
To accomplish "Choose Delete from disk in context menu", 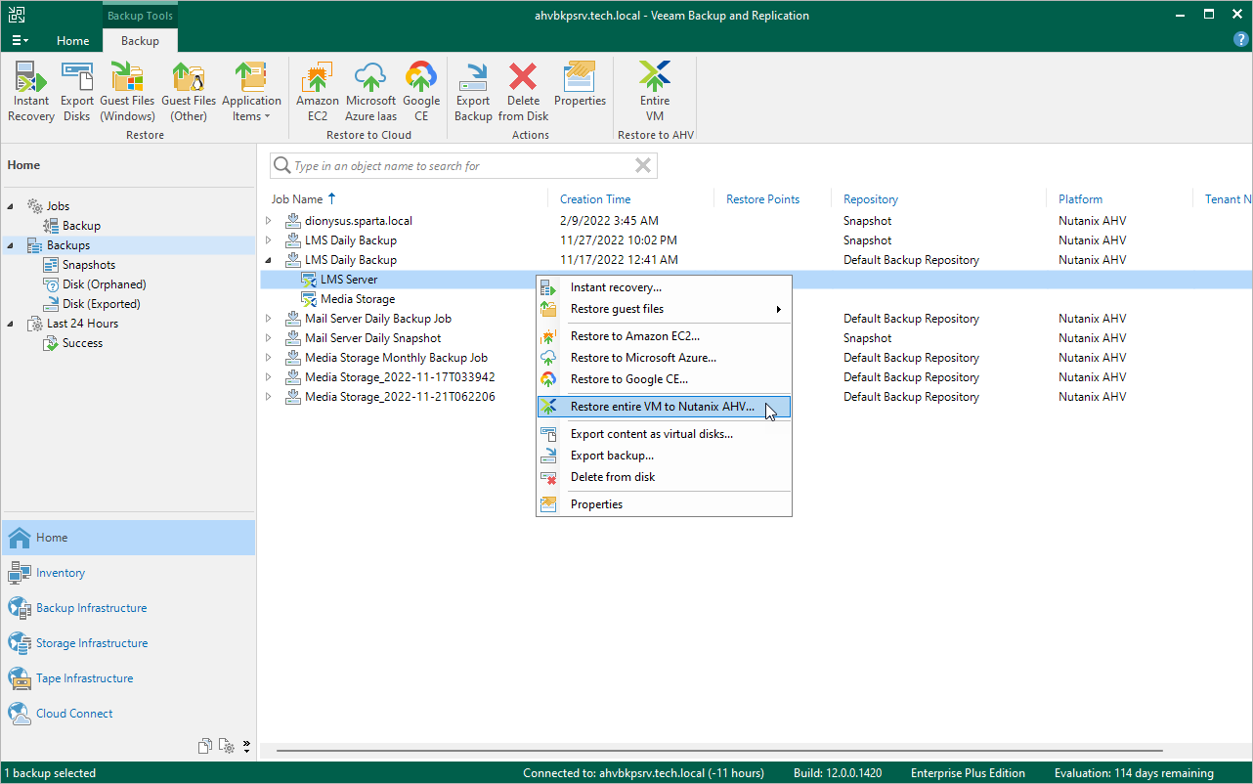I will pos(664,477).
